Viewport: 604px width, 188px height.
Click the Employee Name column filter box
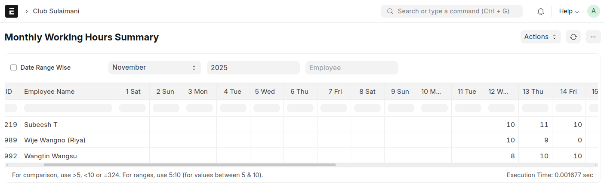68,108
